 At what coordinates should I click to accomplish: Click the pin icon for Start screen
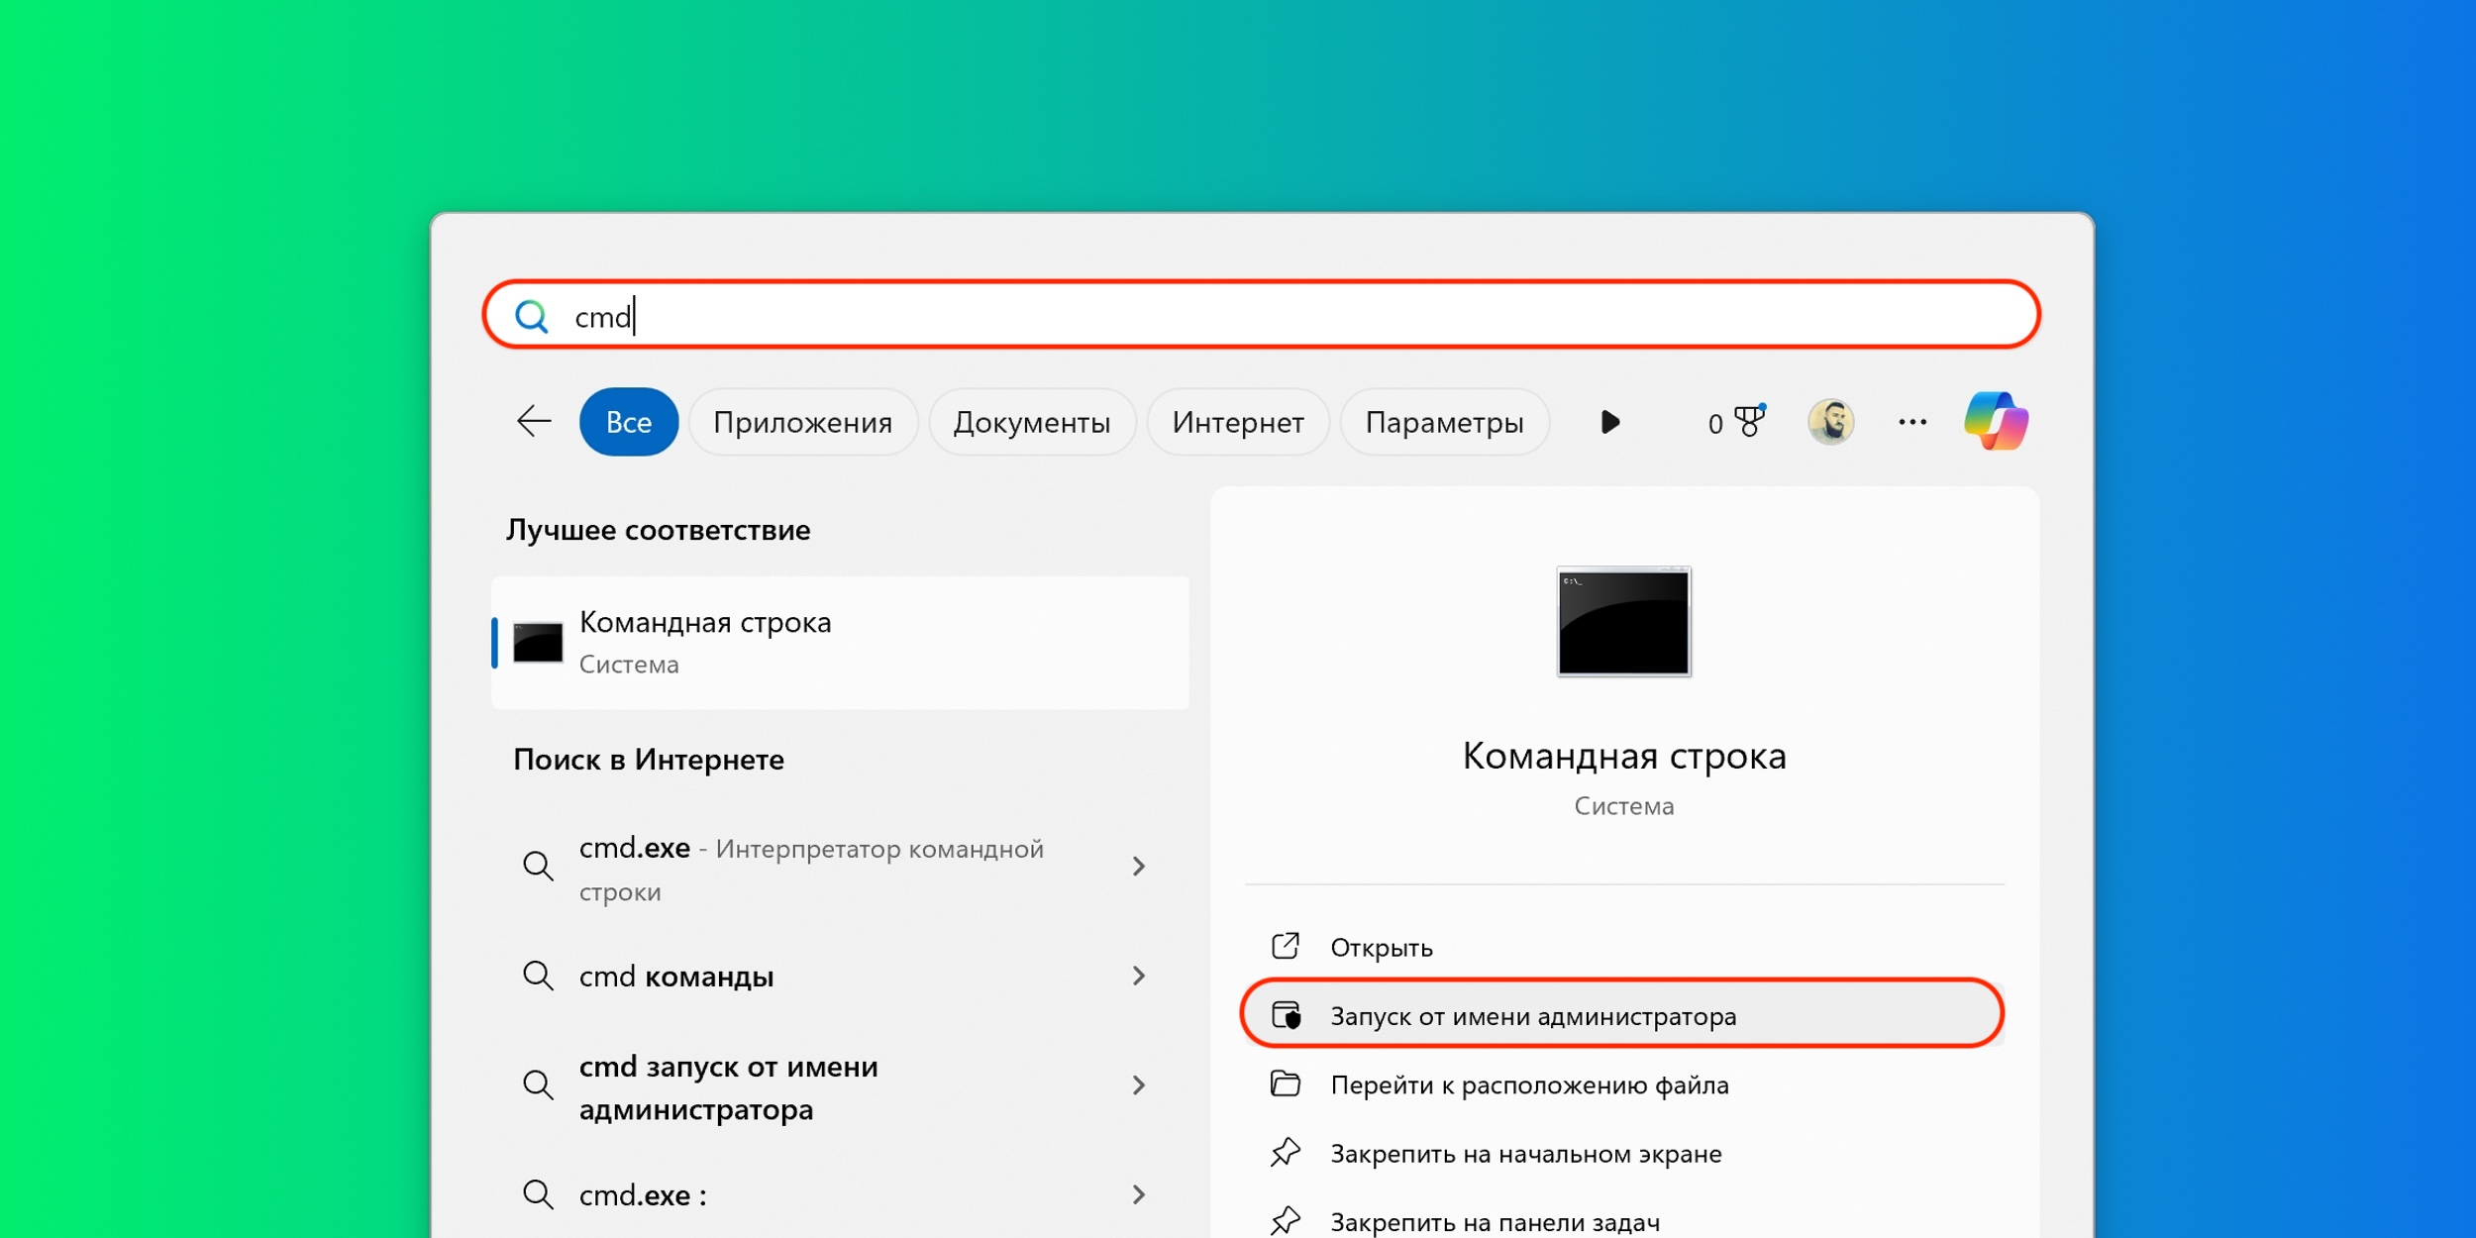1286,1153
